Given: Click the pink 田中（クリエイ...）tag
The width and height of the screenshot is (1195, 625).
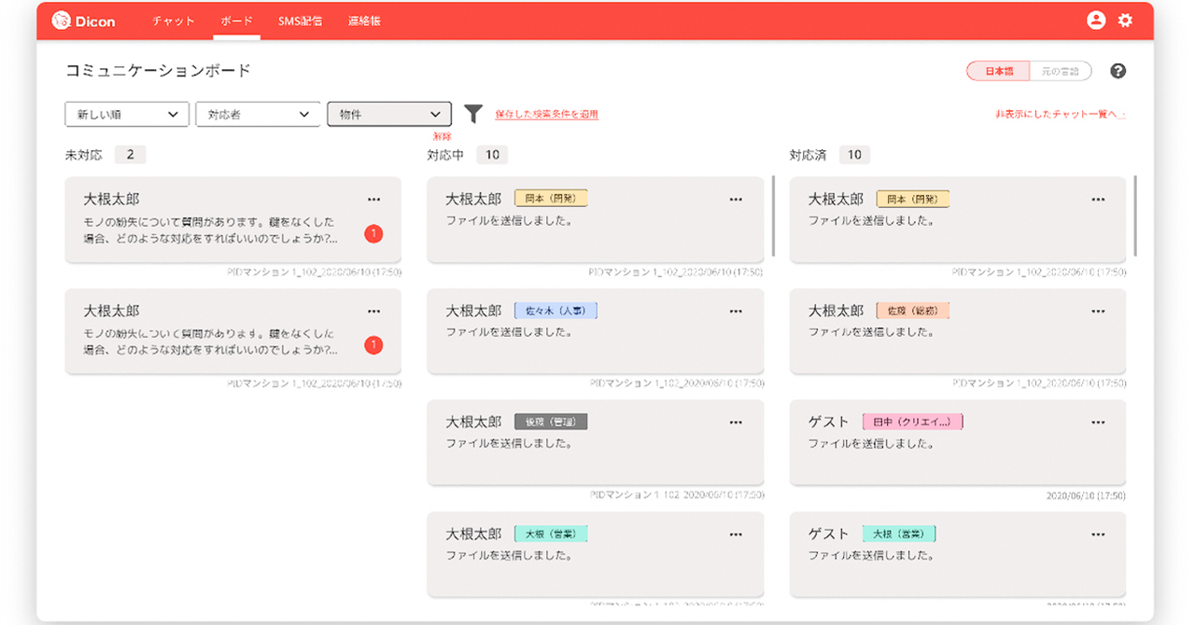Looking at the screenshot, I should click(912, 423).
